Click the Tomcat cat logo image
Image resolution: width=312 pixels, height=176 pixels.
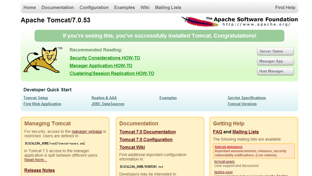coord(43,60)
